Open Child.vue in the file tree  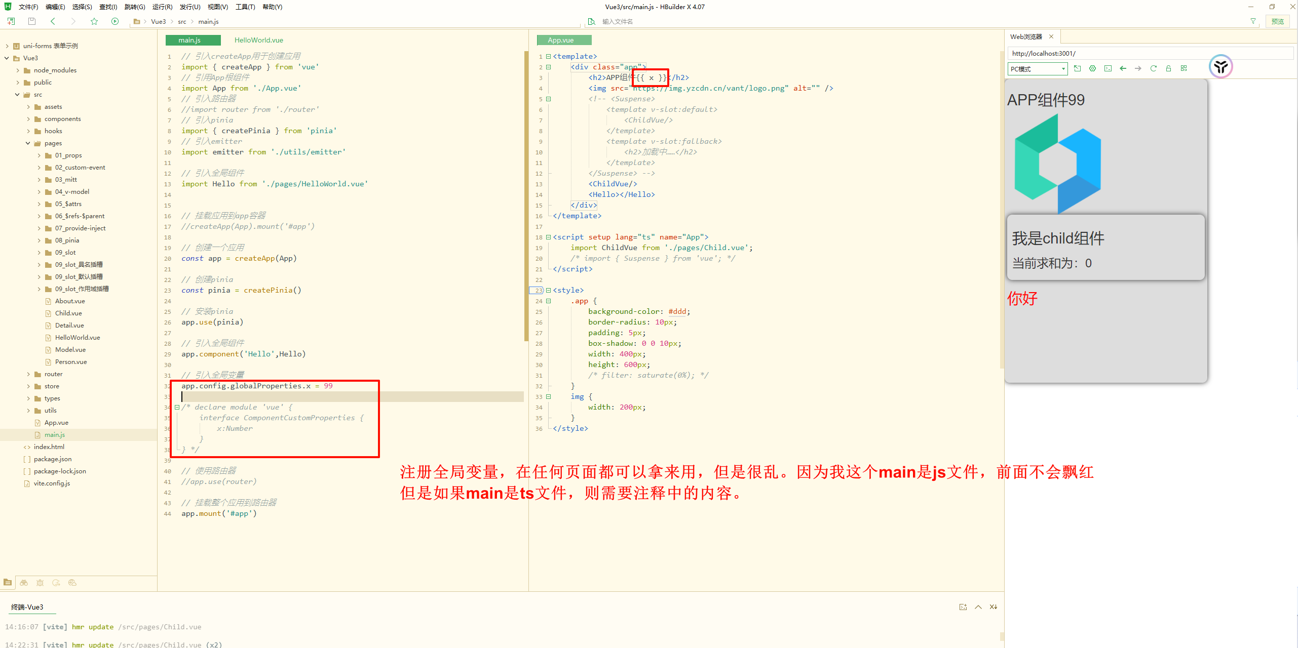tap(68, 313)
